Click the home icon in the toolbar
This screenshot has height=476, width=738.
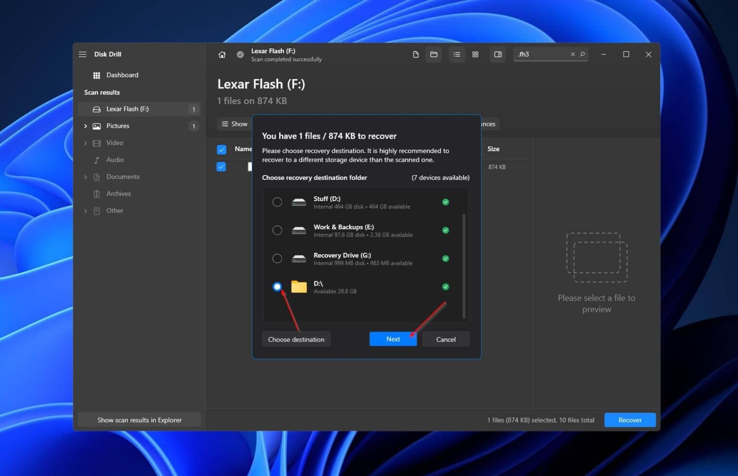(222, 55)
